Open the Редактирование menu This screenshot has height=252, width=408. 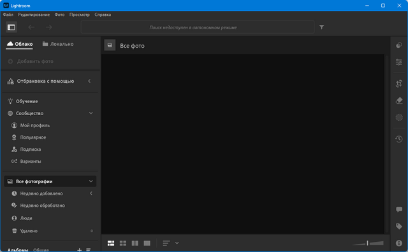click(x=34, y=15)
